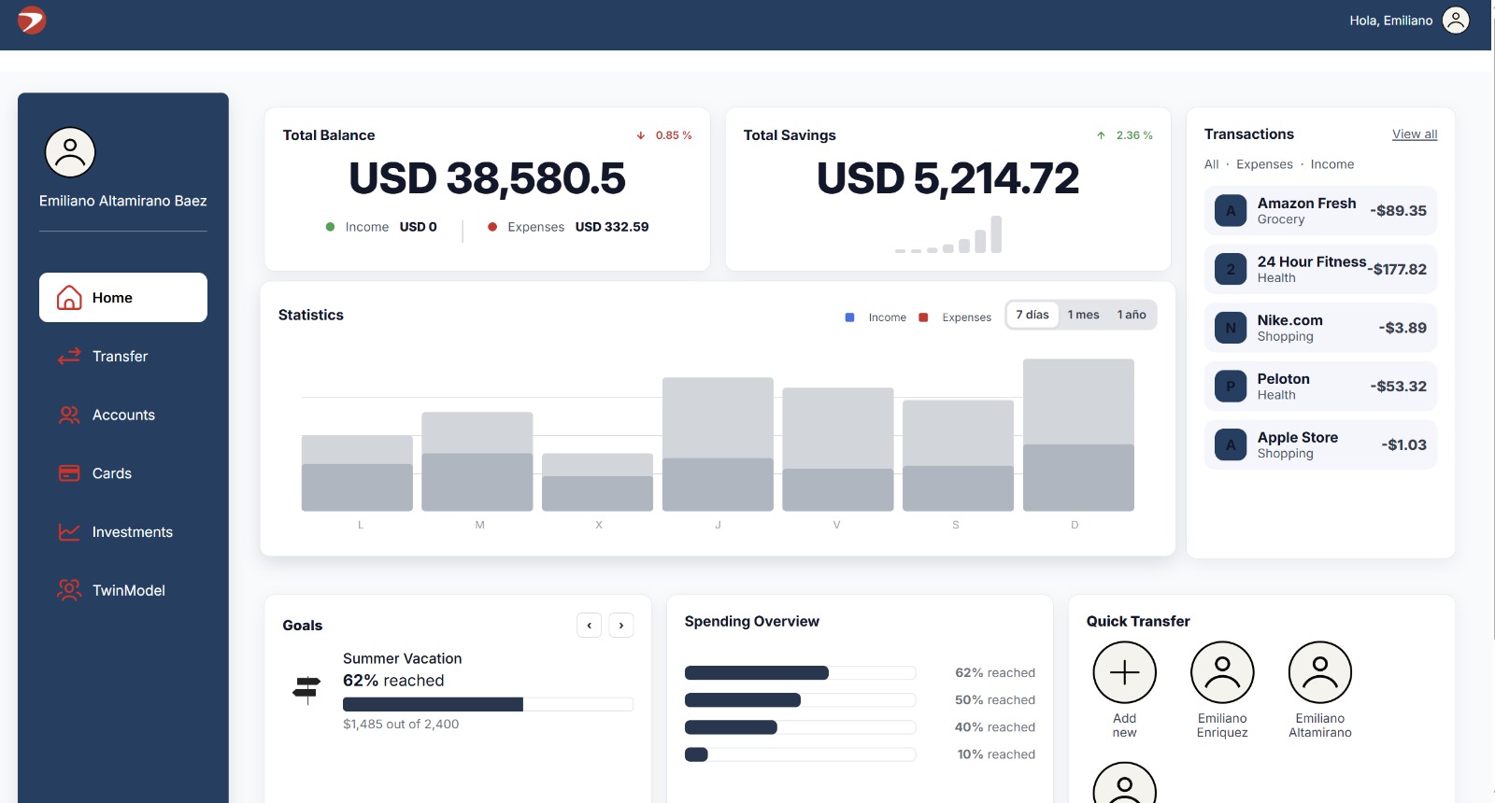Click the Apple Store 'A' badge
This screenshot has width=1495, height=803.
1231,445
